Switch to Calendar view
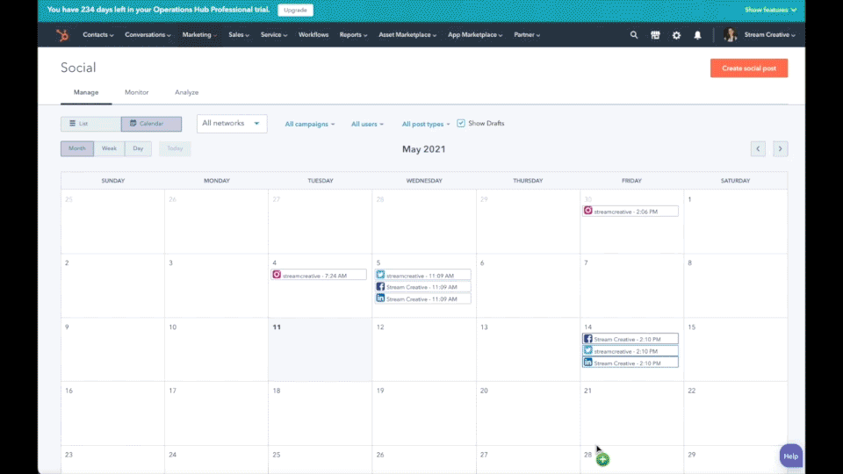843x474 pixels. pyautogui.click(x=151, y=124)
